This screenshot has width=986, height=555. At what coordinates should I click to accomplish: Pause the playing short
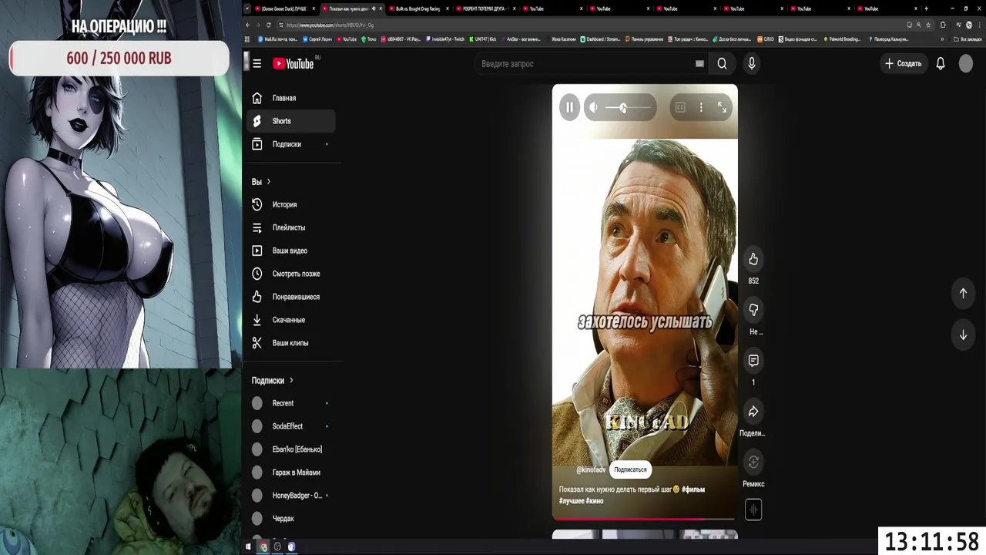[x=569, y=108]
